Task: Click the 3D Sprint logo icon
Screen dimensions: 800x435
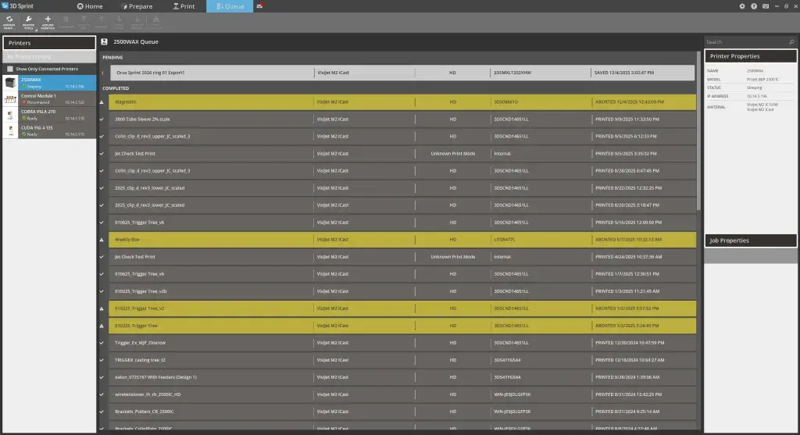Action: 5,6
